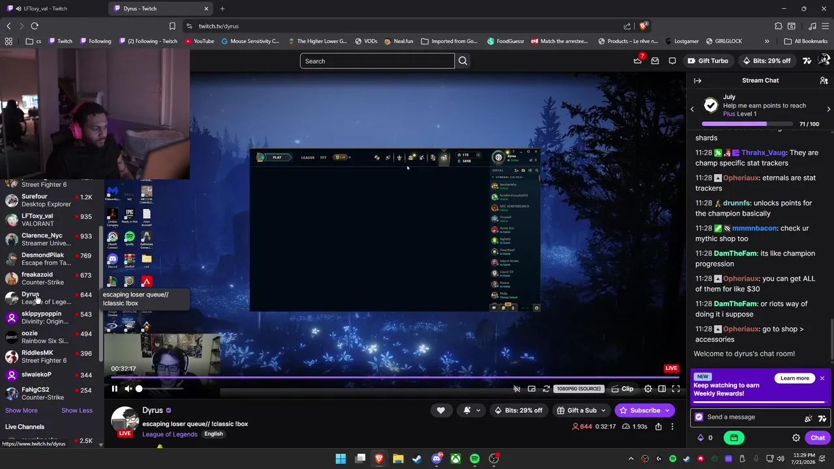Screen dimensions: 834x469
Task: Open the Windows Start menu
Action: (341, 459)
